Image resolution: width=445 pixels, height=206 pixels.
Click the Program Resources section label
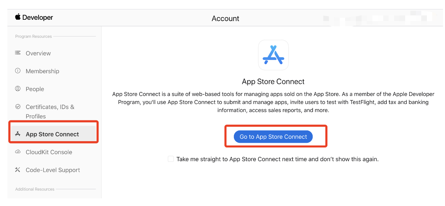pos(34,36)
